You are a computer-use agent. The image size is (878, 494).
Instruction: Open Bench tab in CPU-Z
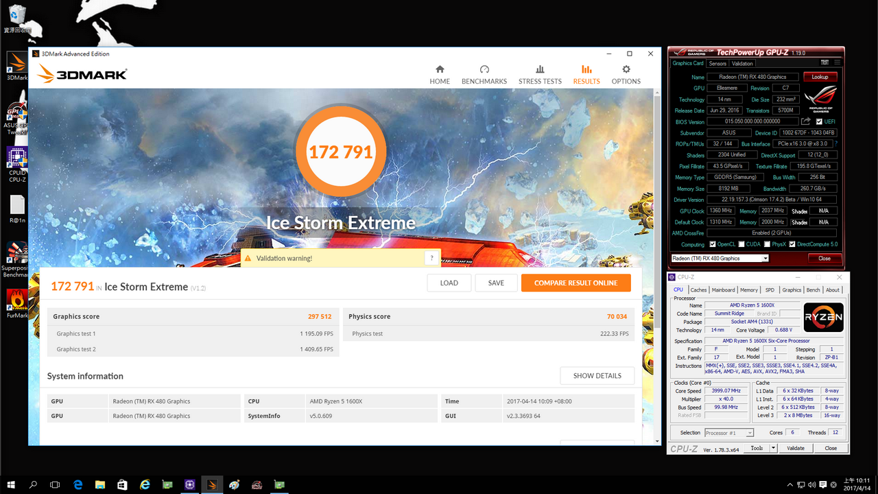(813, 290)
